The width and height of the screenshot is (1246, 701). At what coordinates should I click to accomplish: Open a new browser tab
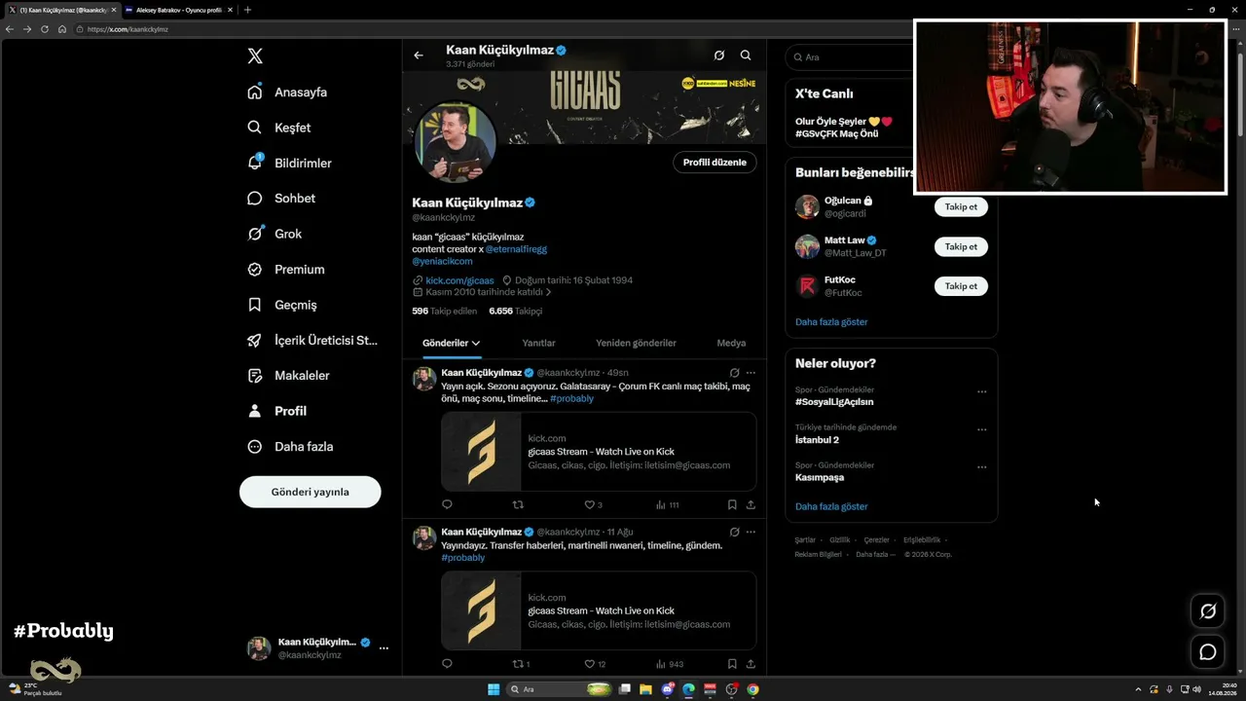click(x=247, y=10)
